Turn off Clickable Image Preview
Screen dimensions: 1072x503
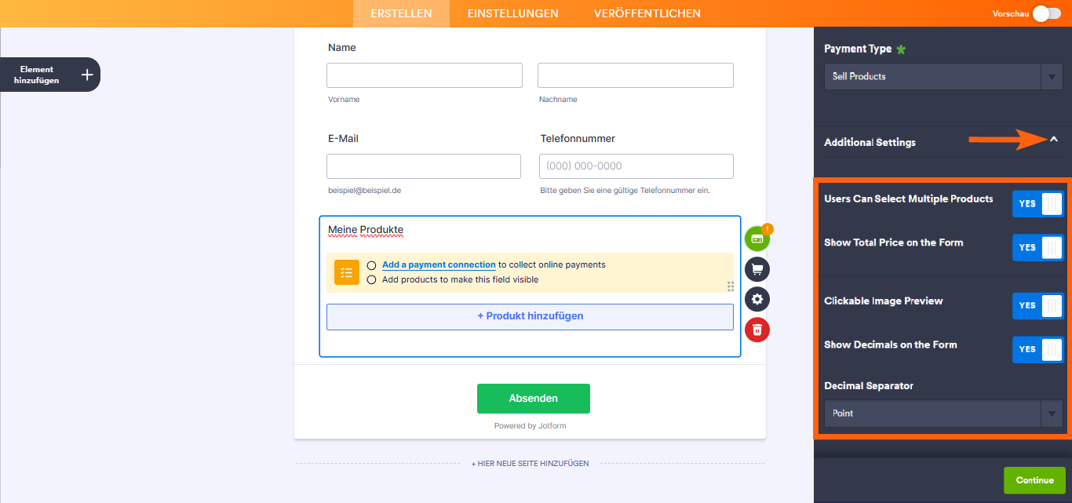[x=1037, y=306]
